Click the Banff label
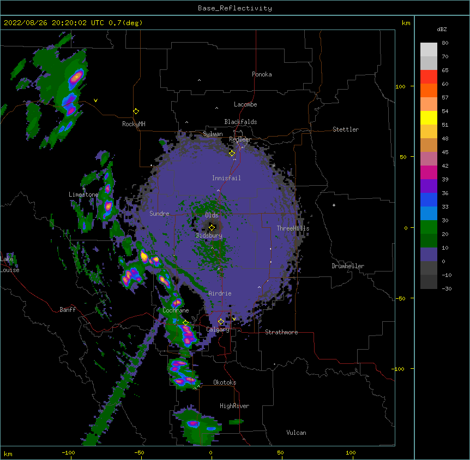This screenshot has width=470, height=460. (x=68, y=310)
